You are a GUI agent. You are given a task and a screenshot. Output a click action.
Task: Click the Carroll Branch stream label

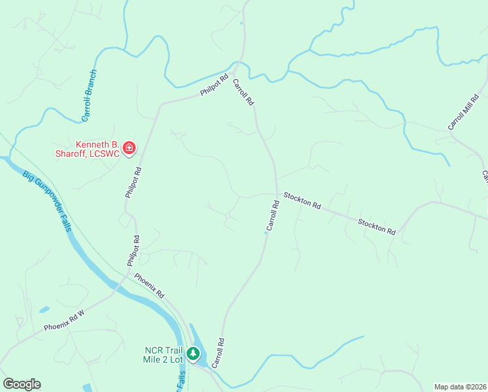(89, 95)
